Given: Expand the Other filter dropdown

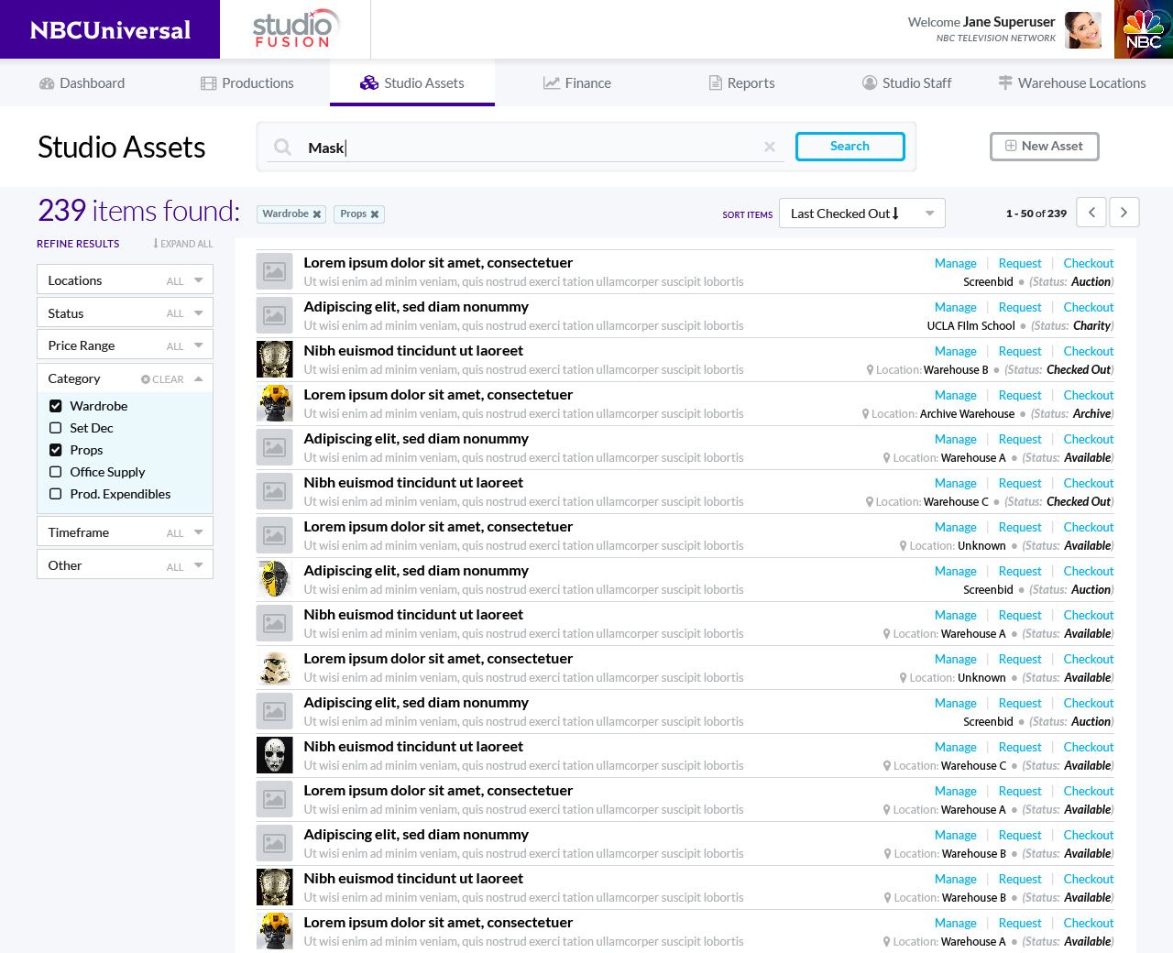Looking at the screenshot, I should point(125,565).
